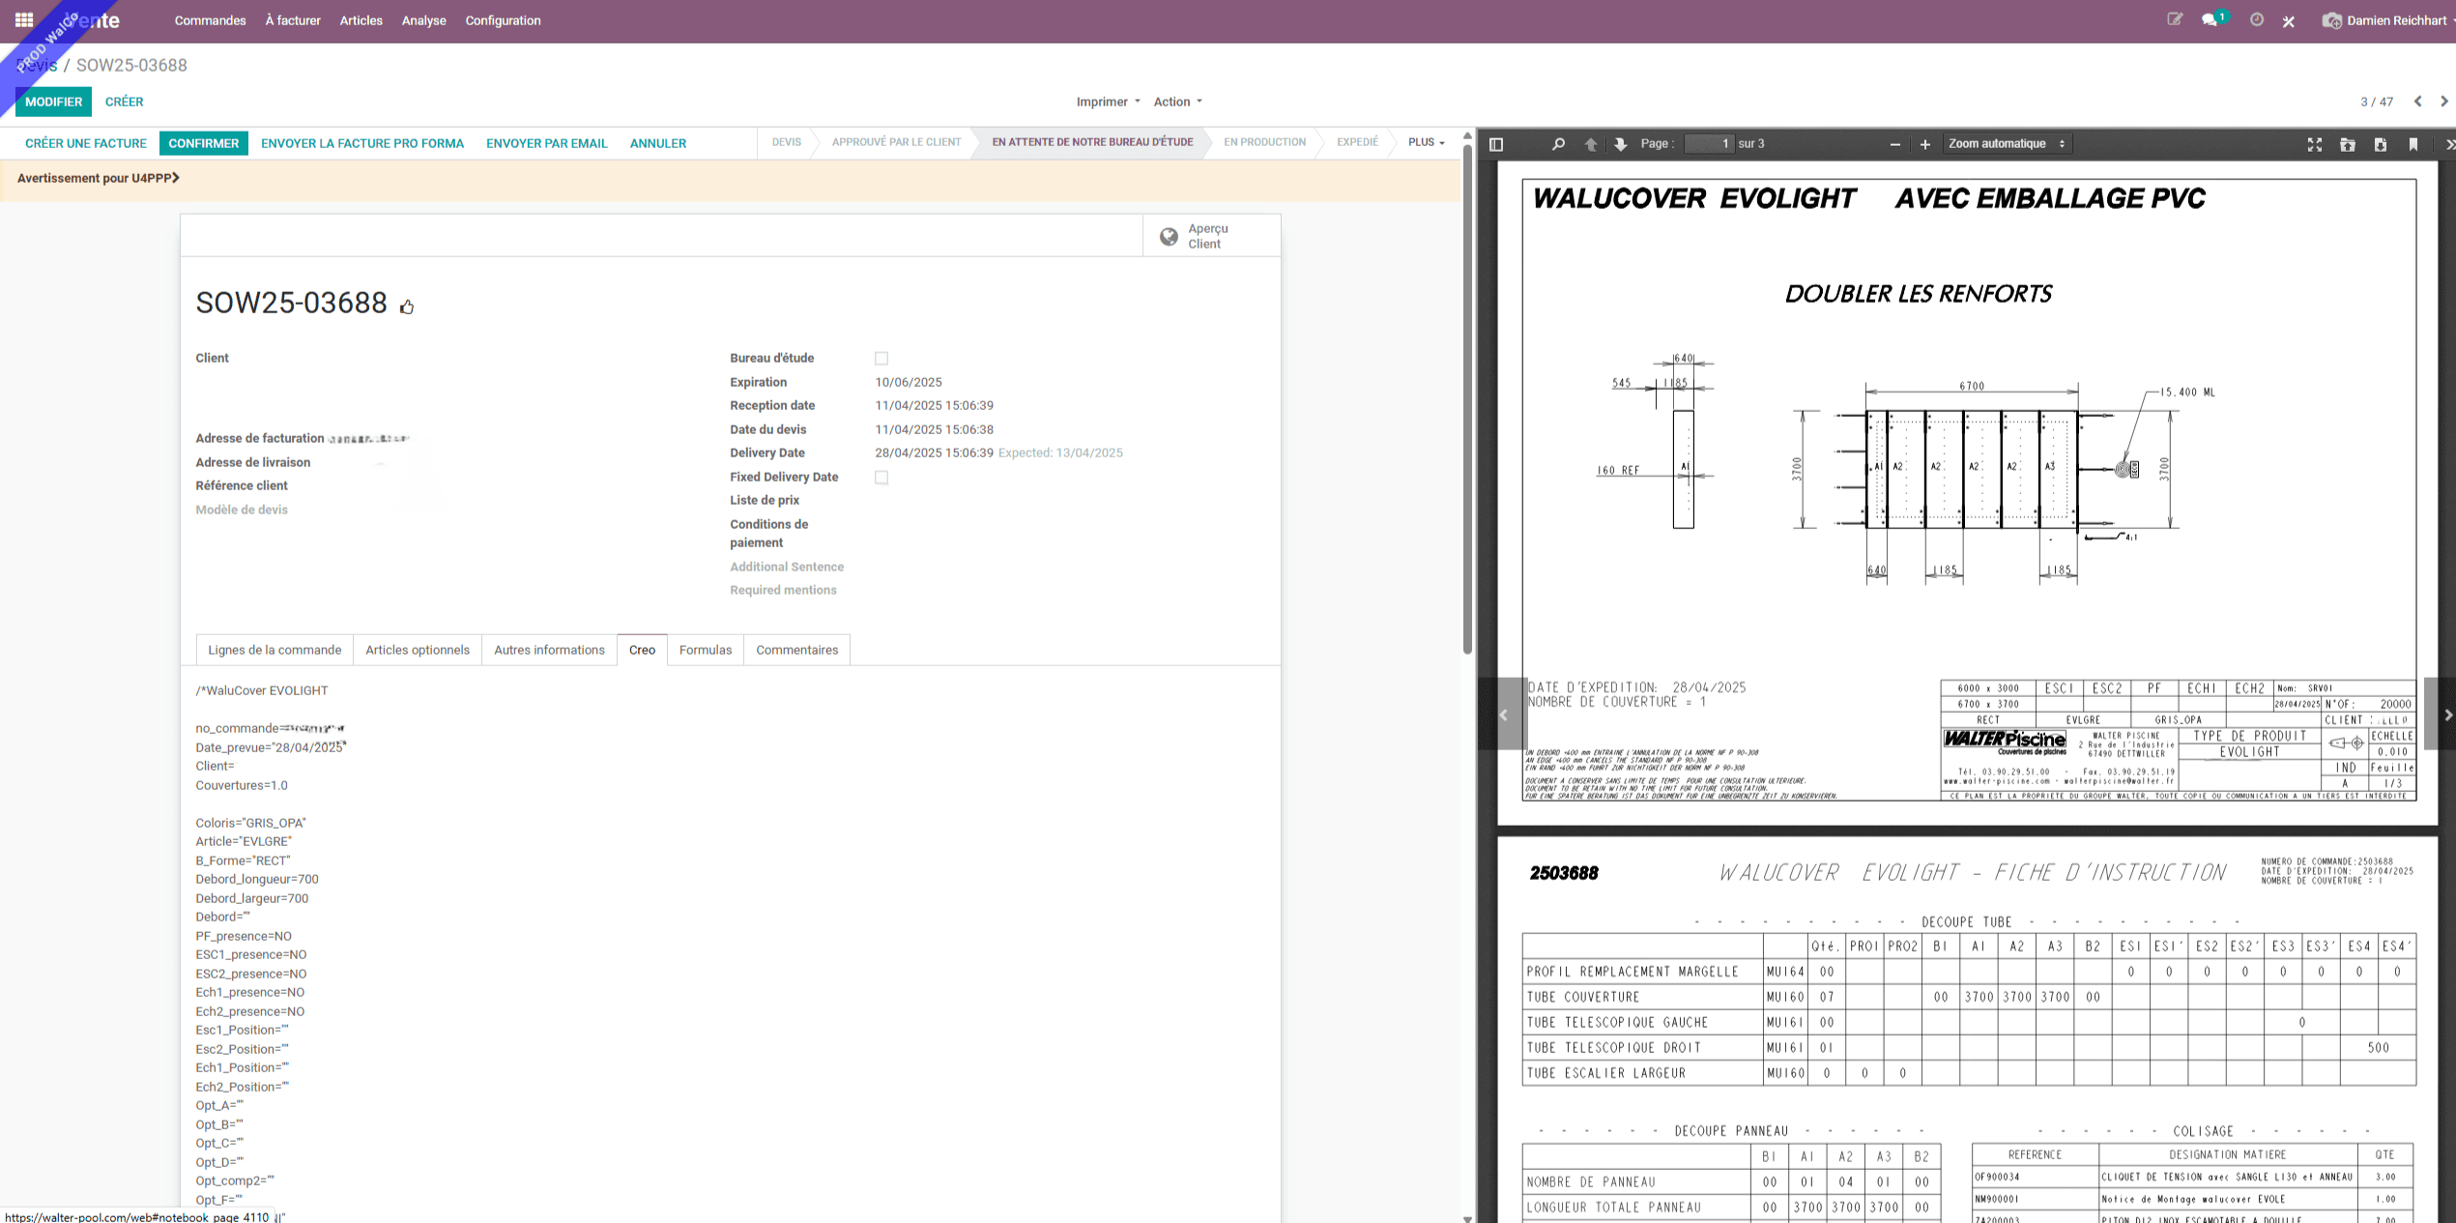Click PDF page number input field

1710,144
